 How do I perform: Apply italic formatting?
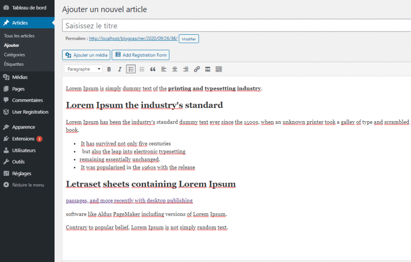click(120, 69)
